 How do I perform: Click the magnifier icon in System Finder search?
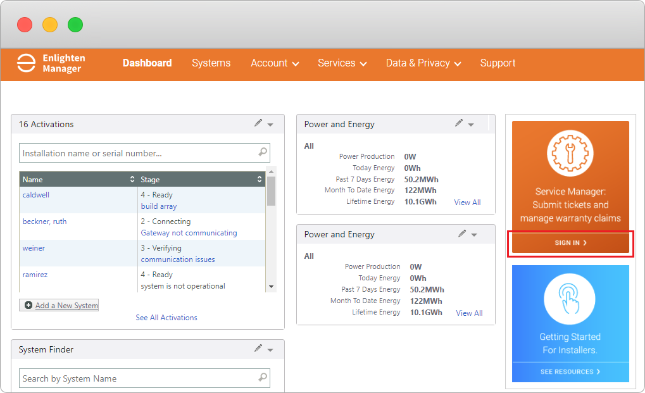point(262,378)
